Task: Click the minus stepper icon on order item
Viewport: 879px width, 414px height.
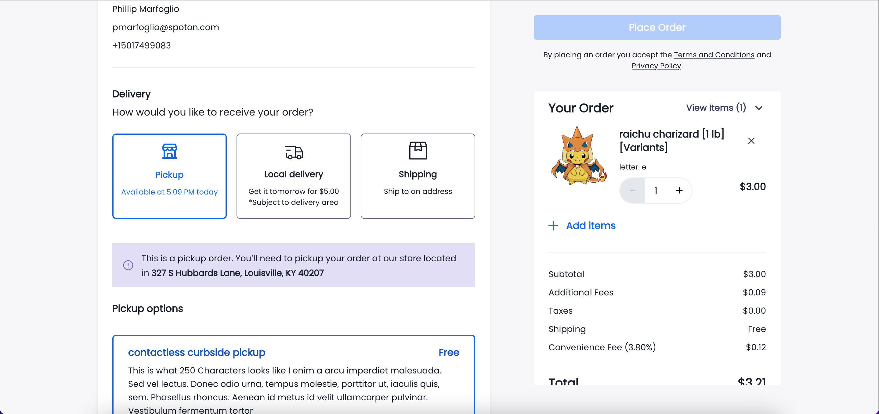Action: [632, 190]
